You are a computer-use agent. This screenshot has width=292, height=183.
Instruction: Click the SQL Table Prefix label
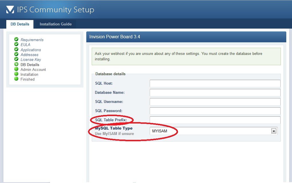click(x=111, y=120)
